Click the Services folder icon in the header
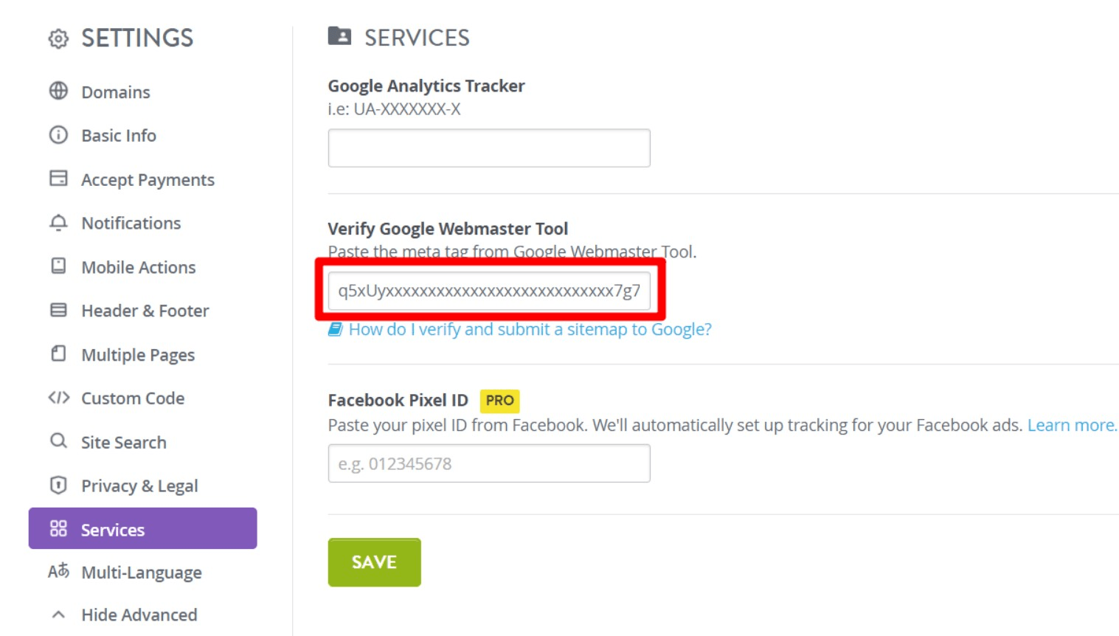The width and height of the screenshot is (1119, 636). pyautogui.click(x=339, y=36)
